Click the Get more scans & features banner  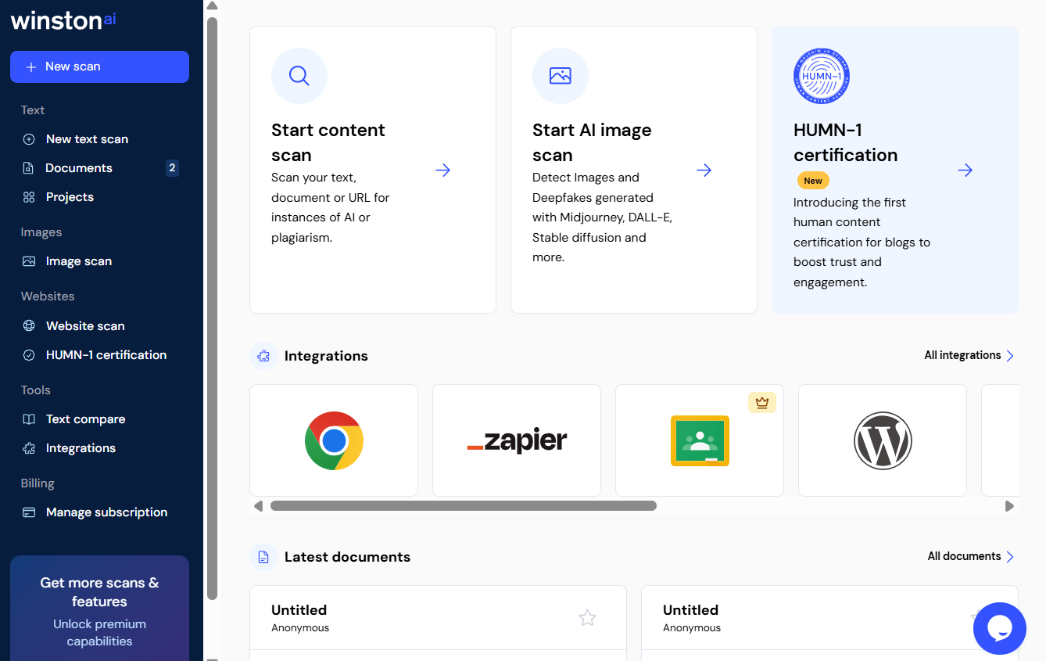(x=99, y=609)
